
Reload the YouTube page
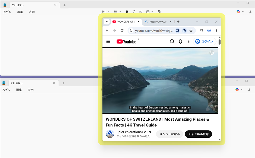coord(122,30)
